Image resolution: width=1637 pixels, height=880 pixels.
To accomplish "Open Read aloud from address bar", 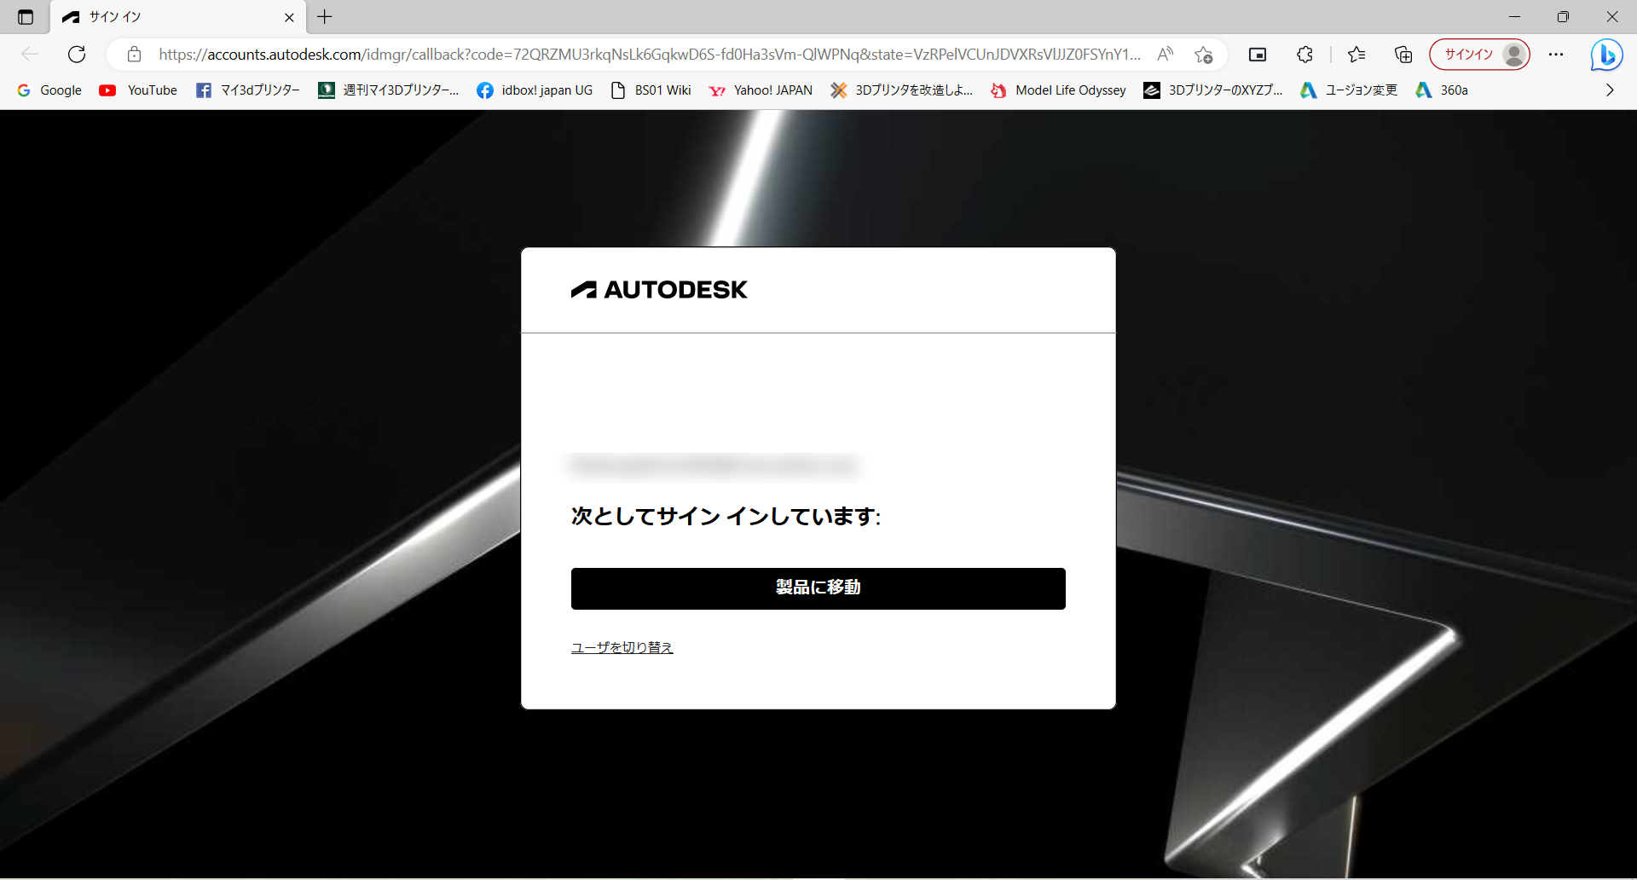I will coord(1165,55).
